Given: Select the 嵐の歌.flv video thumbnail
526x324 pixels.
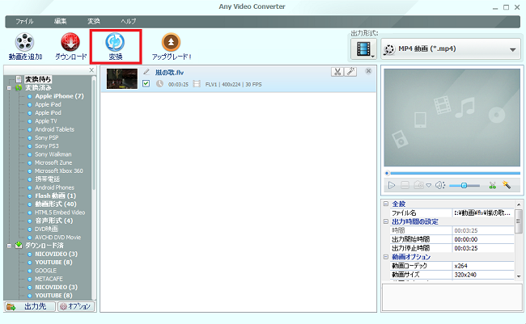Looking at the screenshot, I should pyautogui.click(x=121, y=78).
